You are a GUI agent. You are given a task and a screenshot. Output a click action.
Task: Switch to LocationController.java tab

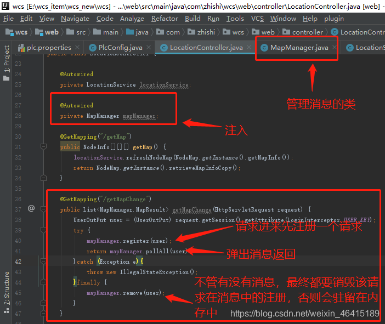206,48
